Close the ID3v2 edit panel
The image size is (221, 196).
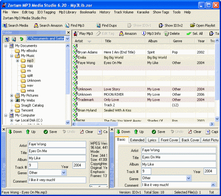coord(112,129)
